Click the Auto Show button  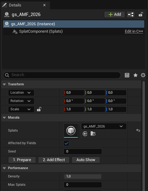pos(86,160)
